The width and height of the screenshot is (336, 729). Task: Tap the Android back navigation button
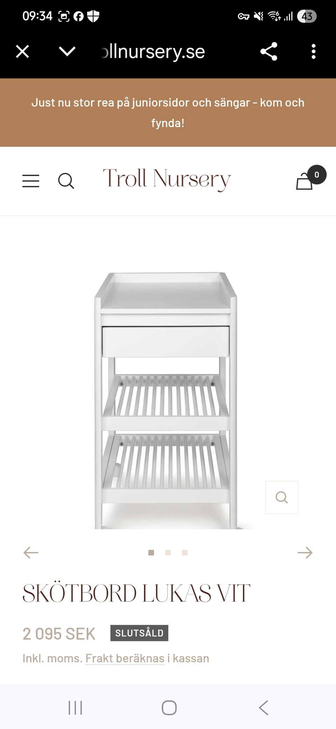264,708
